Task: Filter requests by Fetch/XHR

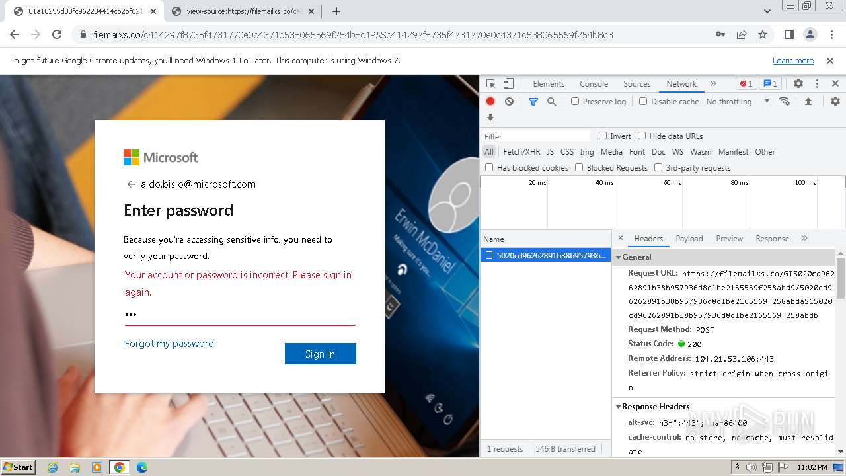Action: pyautogui.click(x=521, y=152)
